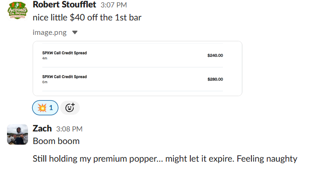
Task: Click the explosion emoji inside the reaction pill
Action: [42, 108]
